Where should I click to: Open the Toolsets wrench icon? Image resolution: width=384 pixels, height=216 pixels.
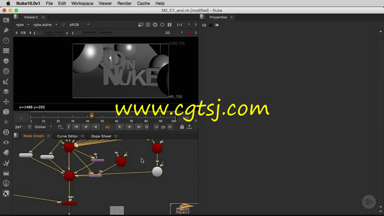(x=6, y=163)
